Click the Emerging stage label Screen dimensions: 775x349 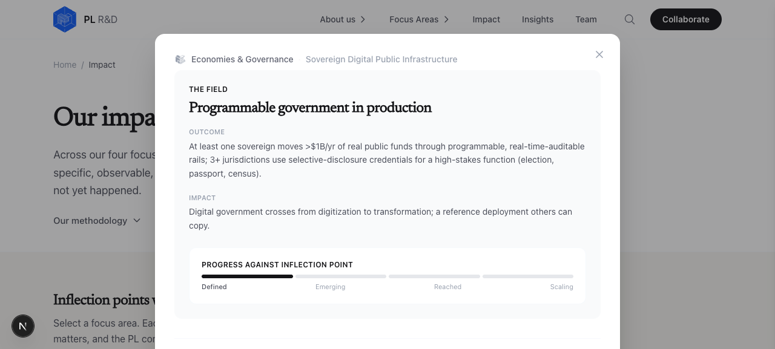click(x=331, y=287)
